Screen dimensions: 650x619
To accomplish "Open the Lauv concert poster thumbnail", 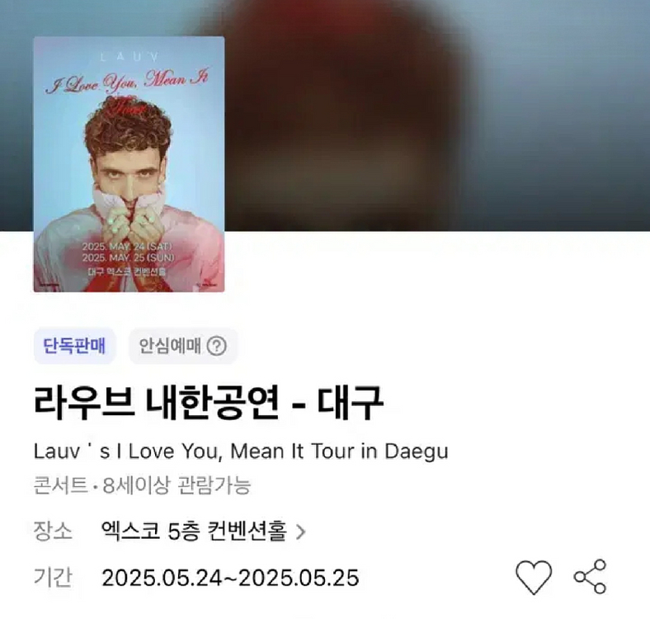I will tap(129, 164).
